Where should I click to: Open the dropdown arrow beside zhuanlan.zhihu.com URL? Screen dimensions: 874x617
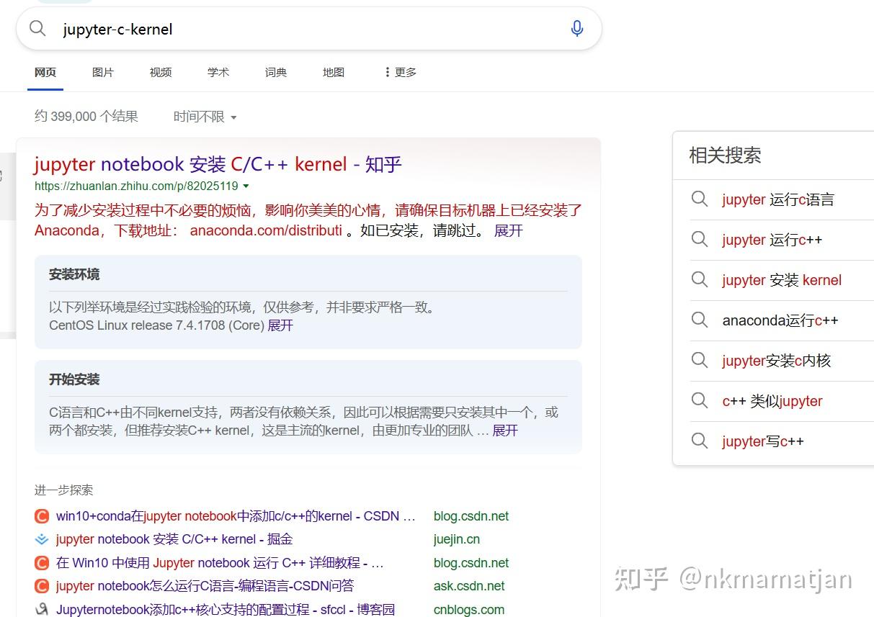click(247, 185)
